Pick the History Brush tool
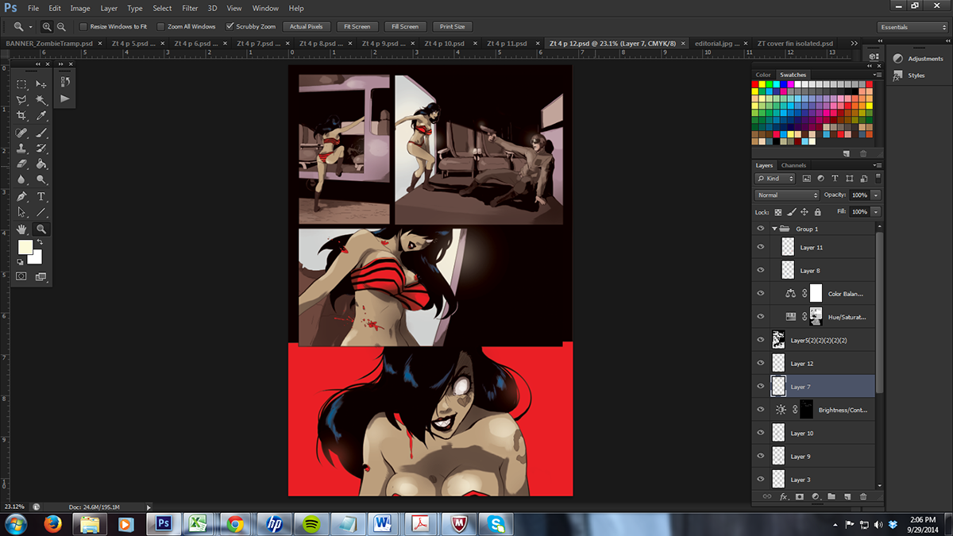The height and width of the screenshot is (536, 953). (x=41, y=148)
